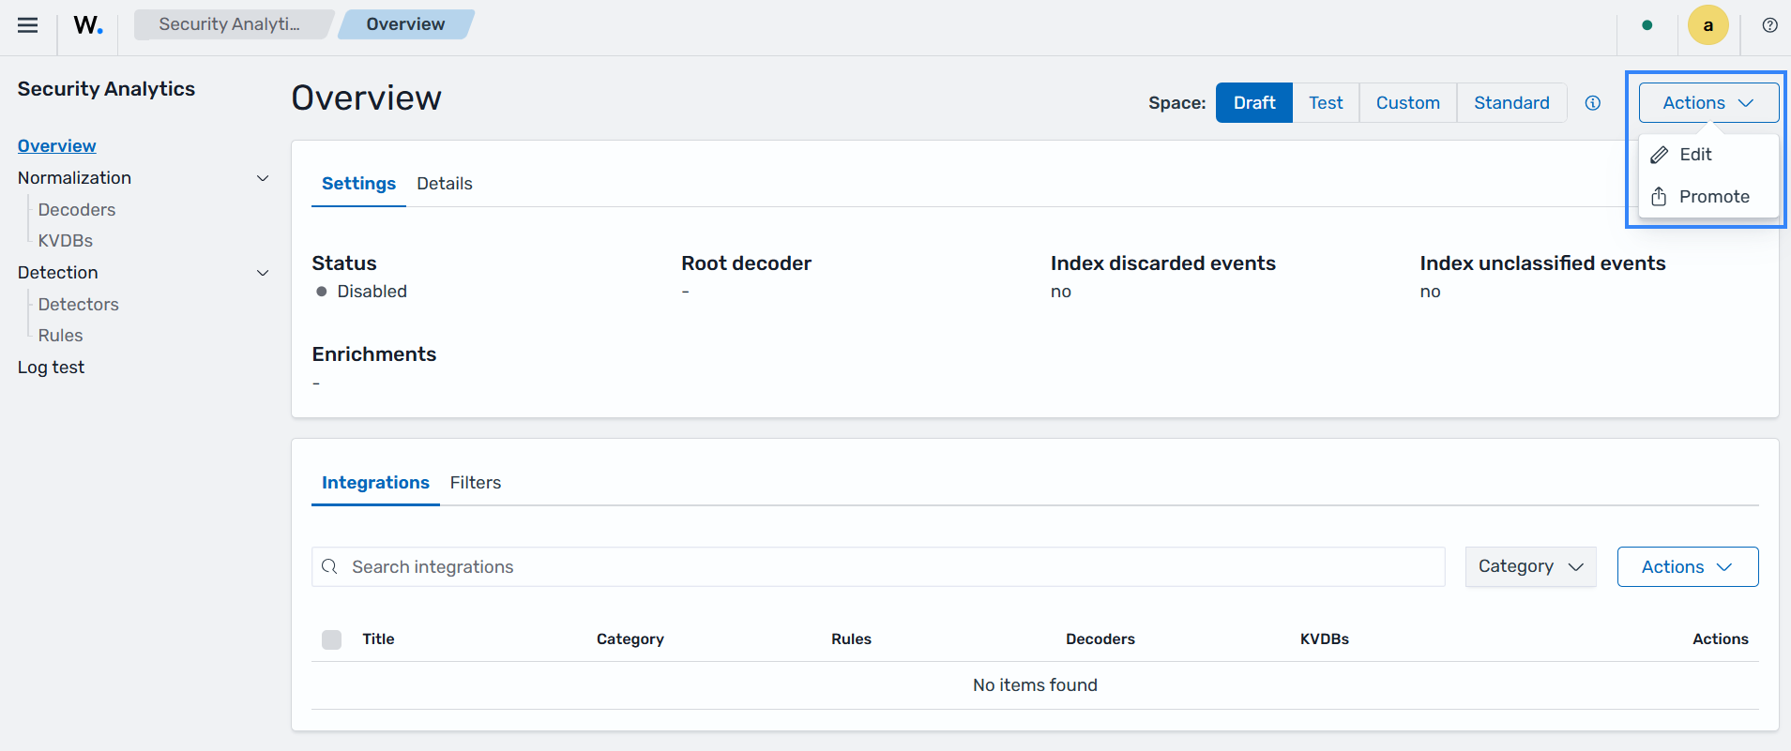Click the Detection sidebar label
The width and height of the screenshot is (1791, 751).
(58, 273)
